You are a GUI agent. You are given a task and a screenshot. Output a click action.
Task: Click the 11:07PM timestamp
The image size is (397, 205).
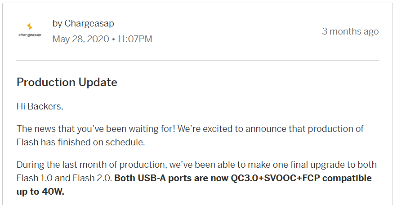click(135, 39)
